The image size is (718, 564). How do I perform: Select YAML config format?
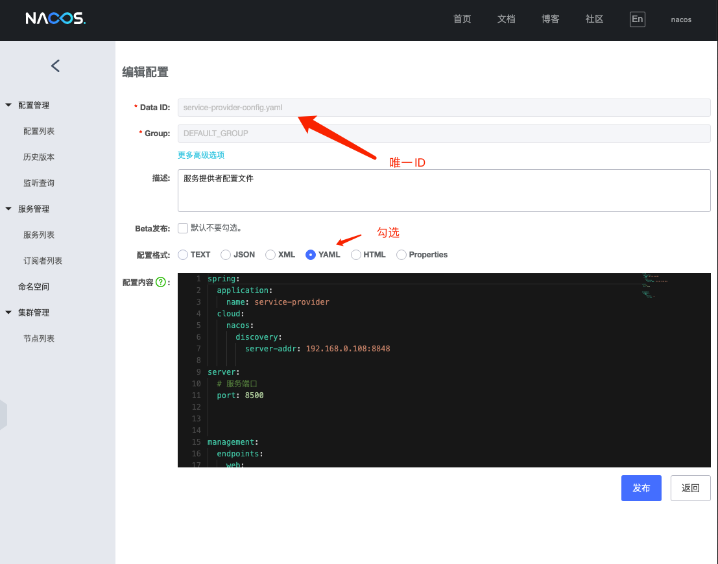[311, 255]
